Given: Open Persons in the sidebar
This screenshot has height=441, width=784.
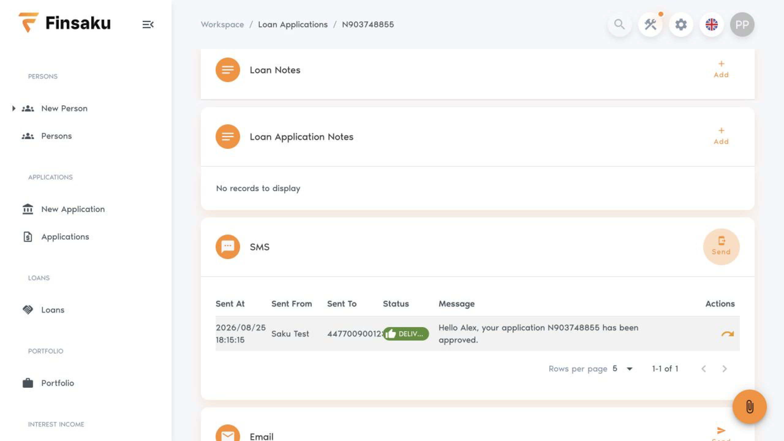Looking at the screenshot, I should pos(56,136).
